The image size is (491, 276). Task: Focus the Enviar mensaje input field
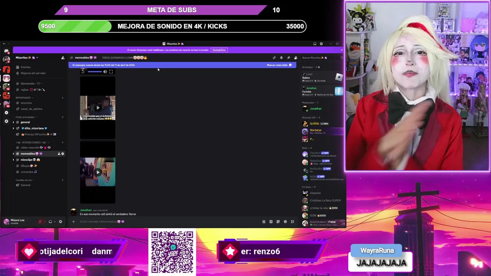click(169, 222)
